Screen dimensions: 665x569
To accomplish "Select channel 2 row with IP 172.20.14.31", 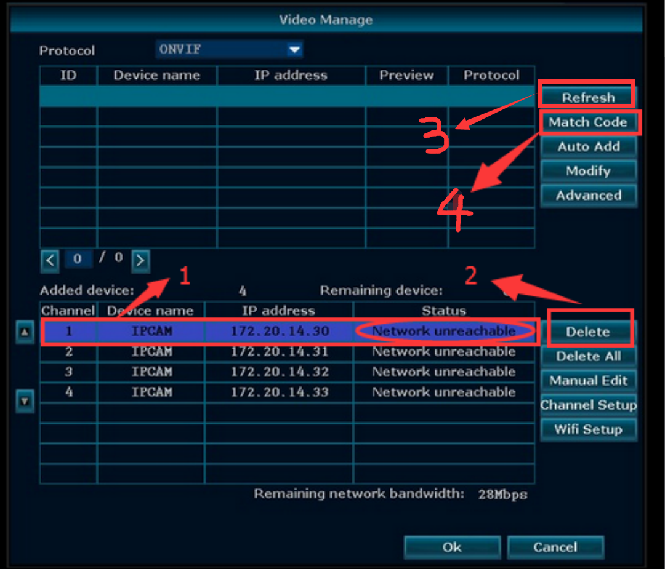I will tap(288, 352).
